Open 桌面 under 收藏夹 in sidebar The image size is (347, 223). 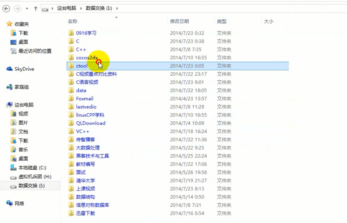23,42
